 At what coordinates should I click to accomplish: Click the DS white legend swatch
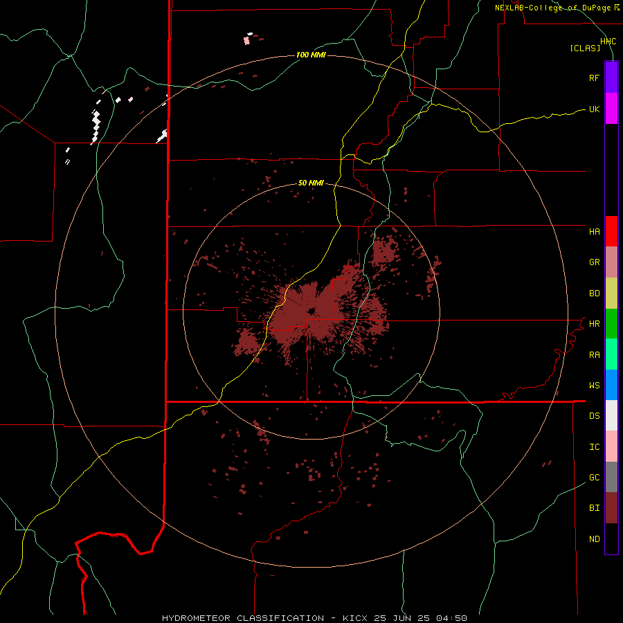click(611, 415)
